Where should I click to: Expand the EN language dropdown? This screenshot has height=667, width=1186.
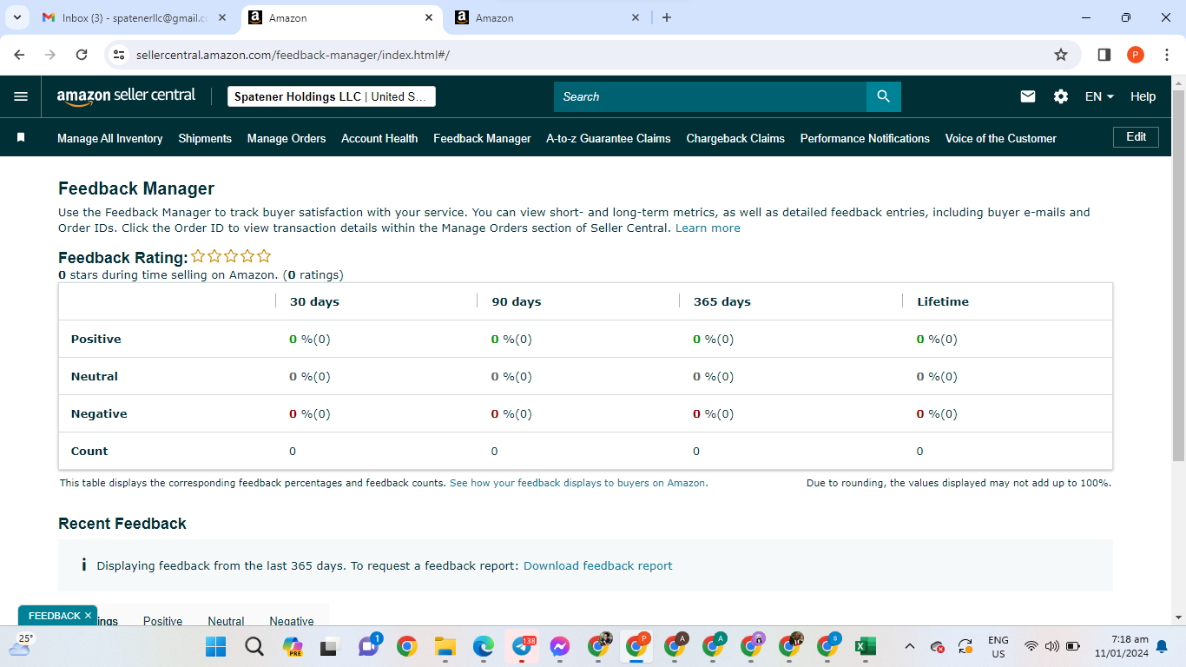coord(1099,96)
